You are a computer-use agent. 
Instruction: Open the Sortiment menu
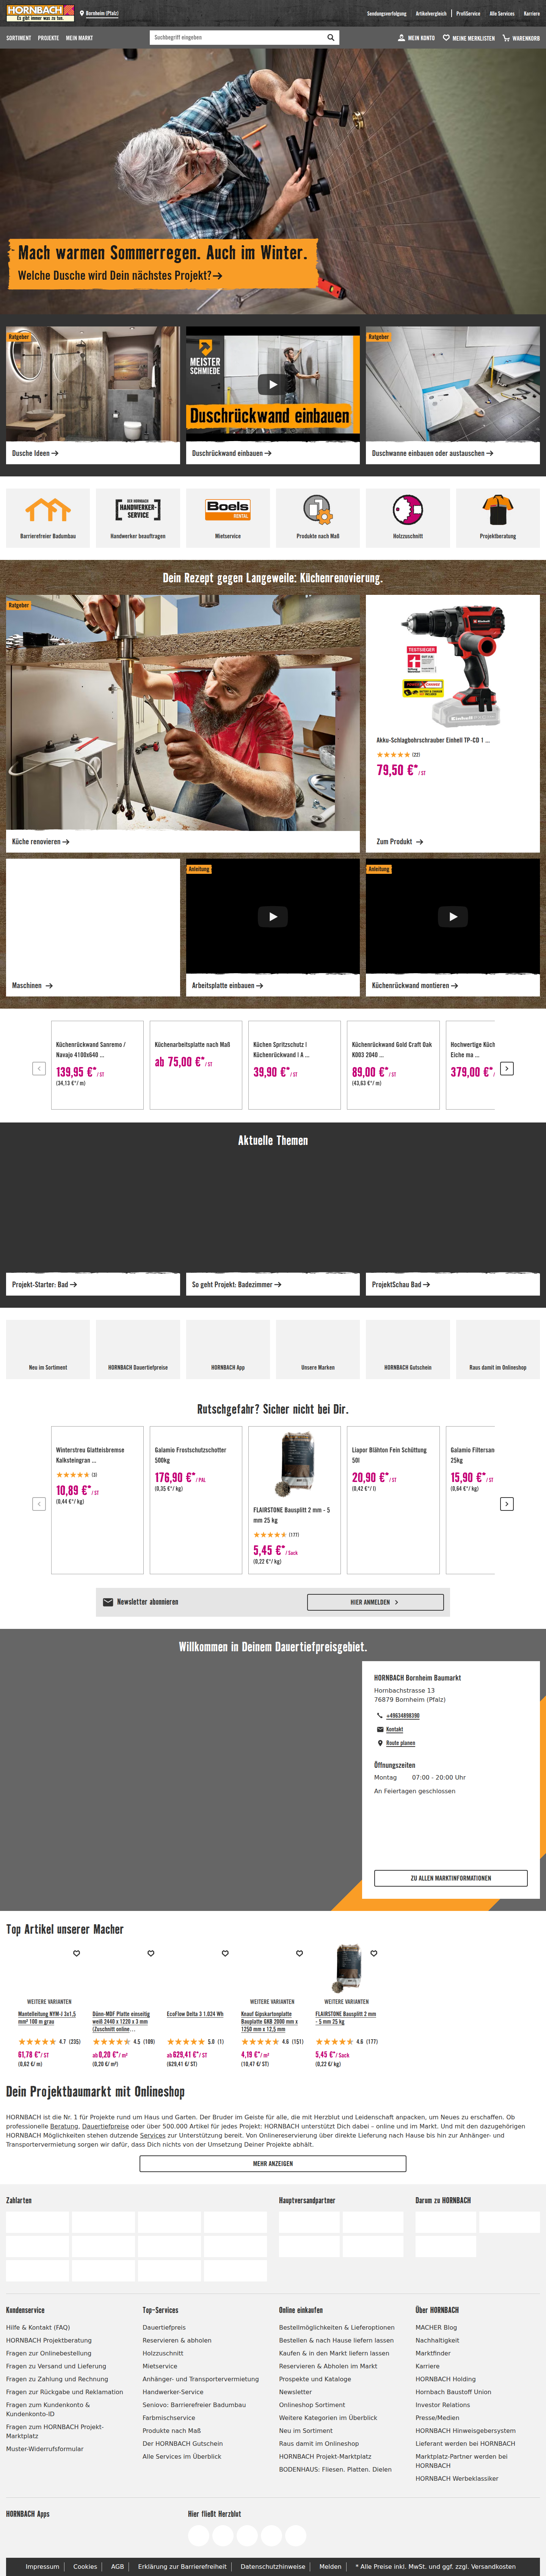point(18,38)
